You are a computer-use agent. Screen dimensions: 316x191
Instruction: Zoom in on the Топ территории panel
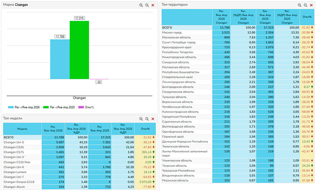pos(300,5)
